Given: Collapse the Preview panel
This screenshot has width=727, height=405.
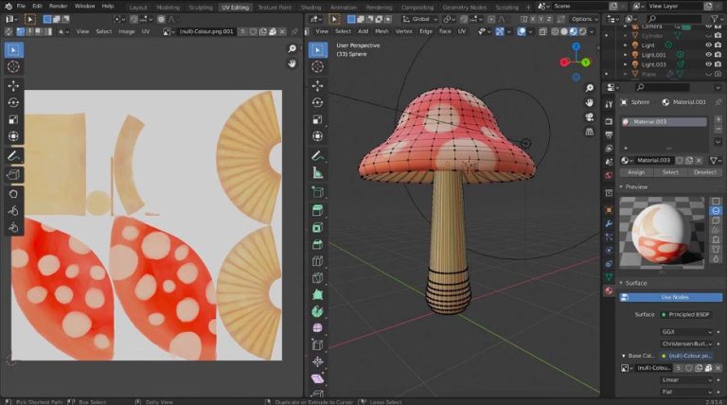Looking at the screenshot, I should pos(634,186).
